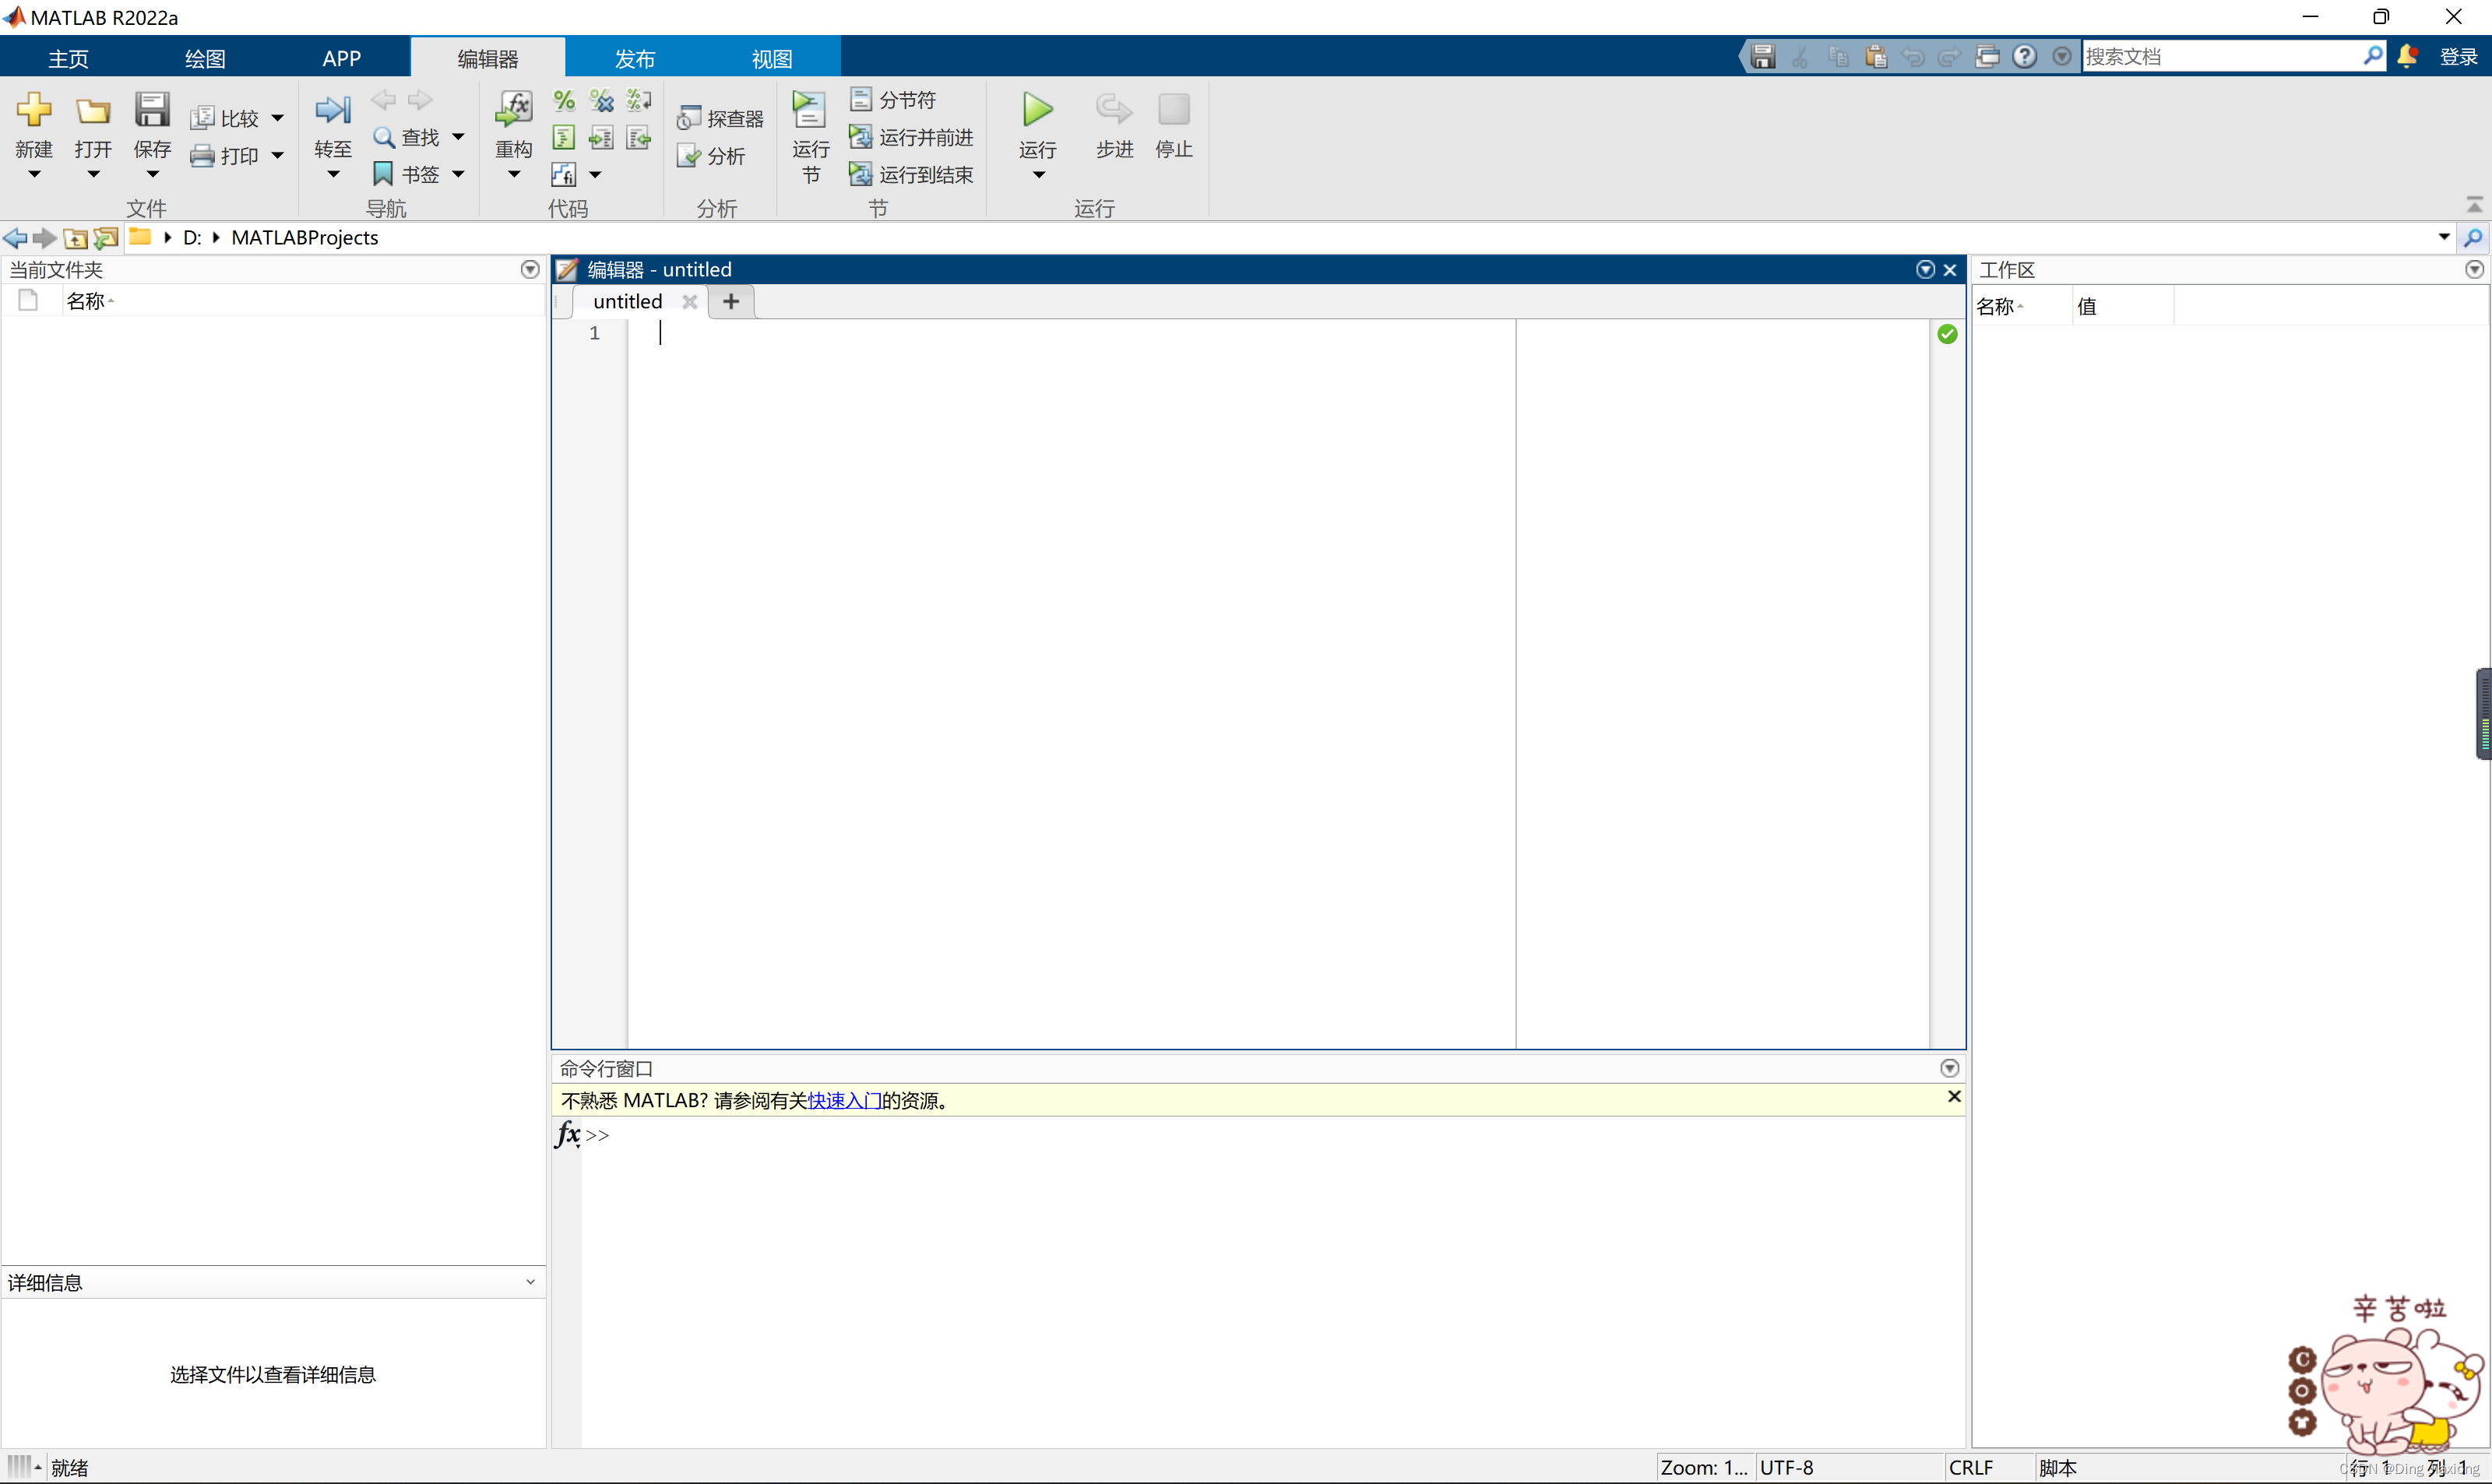Click the quick access paste icon
Image resolution: width=2492 pixels, height=1484 pixels.
pos(1875,56)
